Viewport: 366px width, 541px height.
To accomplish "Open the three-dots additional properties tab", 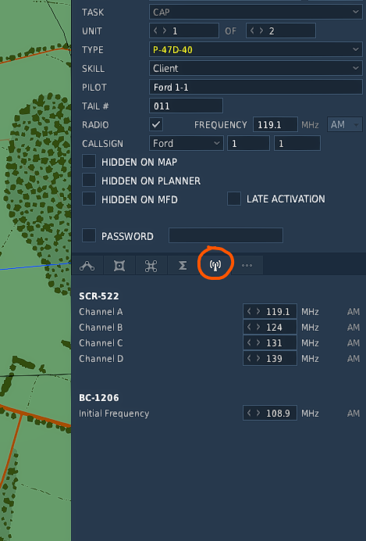I will point(247,265).
